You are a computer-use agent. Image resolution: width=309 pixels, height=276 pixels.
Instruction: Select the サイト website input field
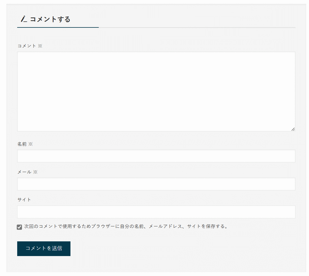(156, 212)
